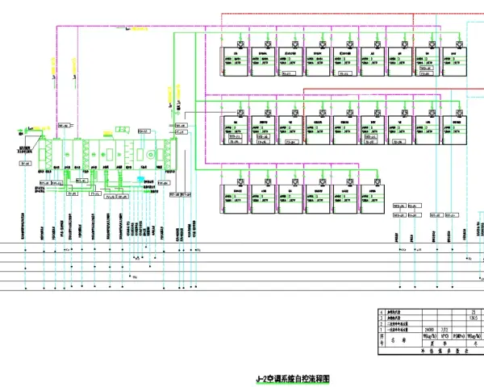Click the yellow highlighted label above the air handler

107,134
